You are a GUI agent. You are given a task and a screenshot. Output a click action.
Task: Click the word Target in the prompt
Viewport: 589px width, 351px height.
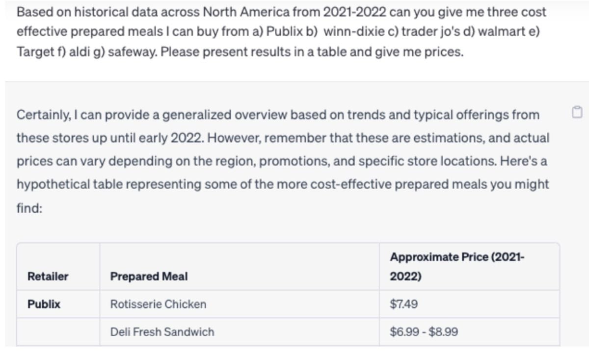tap(31, 51)
